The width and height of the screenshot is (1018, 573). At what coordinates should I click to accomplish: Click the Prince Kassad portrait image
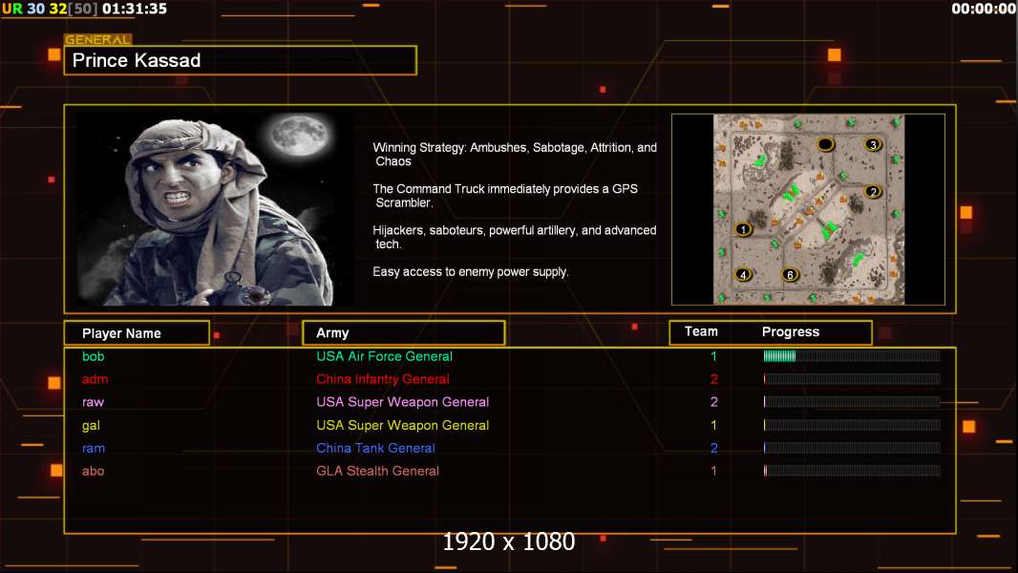(215, 208)
